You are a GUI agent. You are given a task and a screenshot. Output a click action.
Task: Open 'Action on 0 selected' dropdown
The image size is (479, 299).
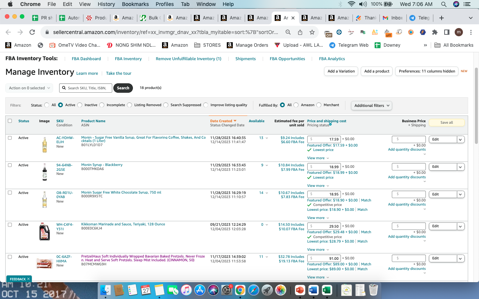[x=29, y=88]
